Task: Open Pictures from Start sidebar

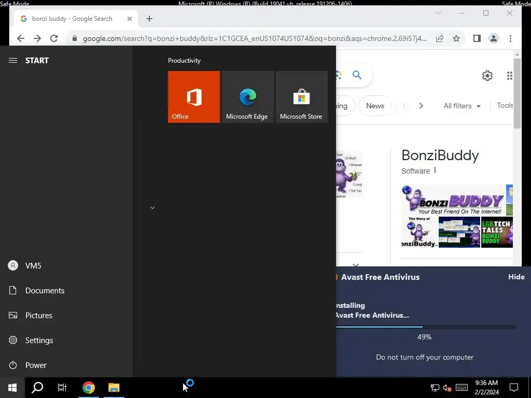Action: click(66, 316)
